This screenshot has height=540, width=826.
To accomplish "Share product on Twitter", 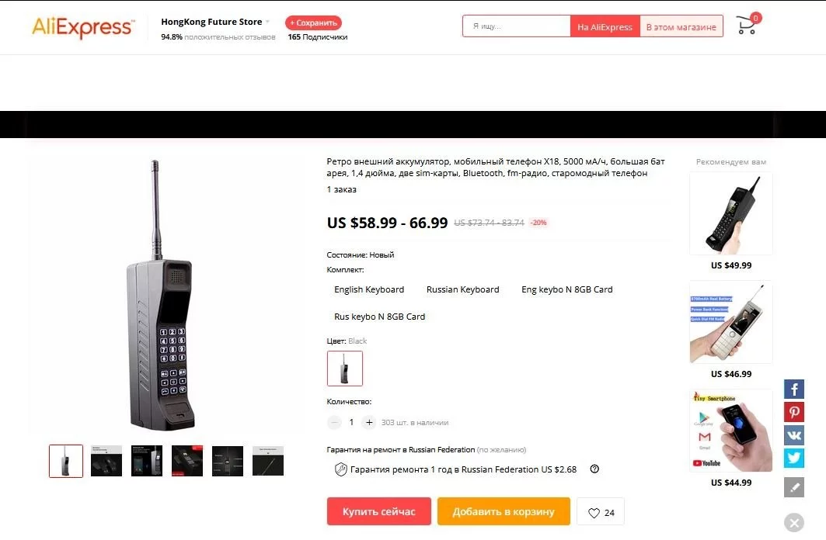I will (794, 458).
